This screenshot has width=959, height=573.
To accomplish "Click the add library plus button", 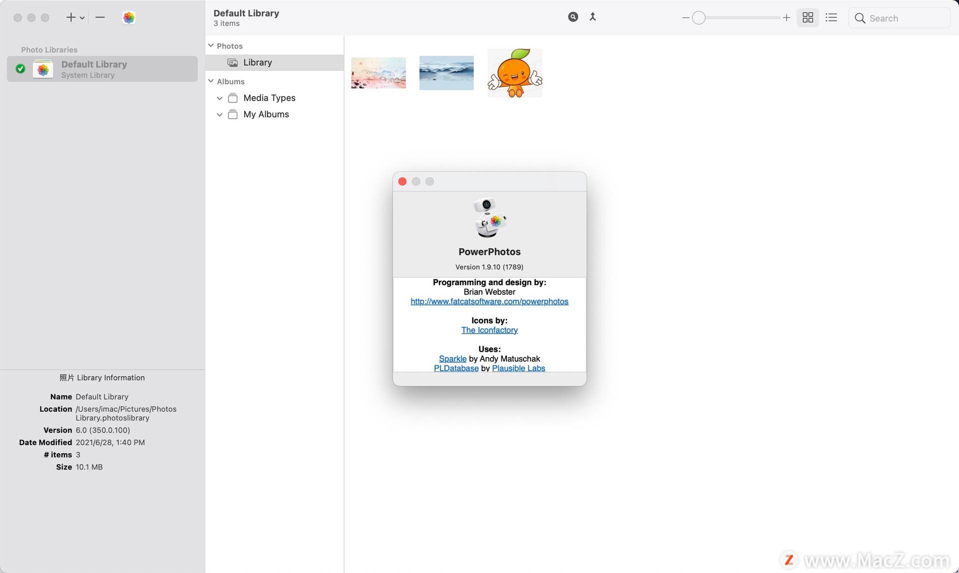I will [71, 17].
